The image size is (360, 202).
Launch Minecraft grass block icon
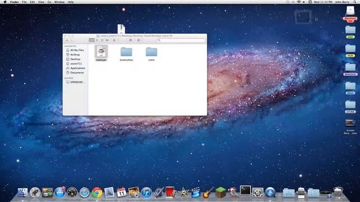point(220,192)
